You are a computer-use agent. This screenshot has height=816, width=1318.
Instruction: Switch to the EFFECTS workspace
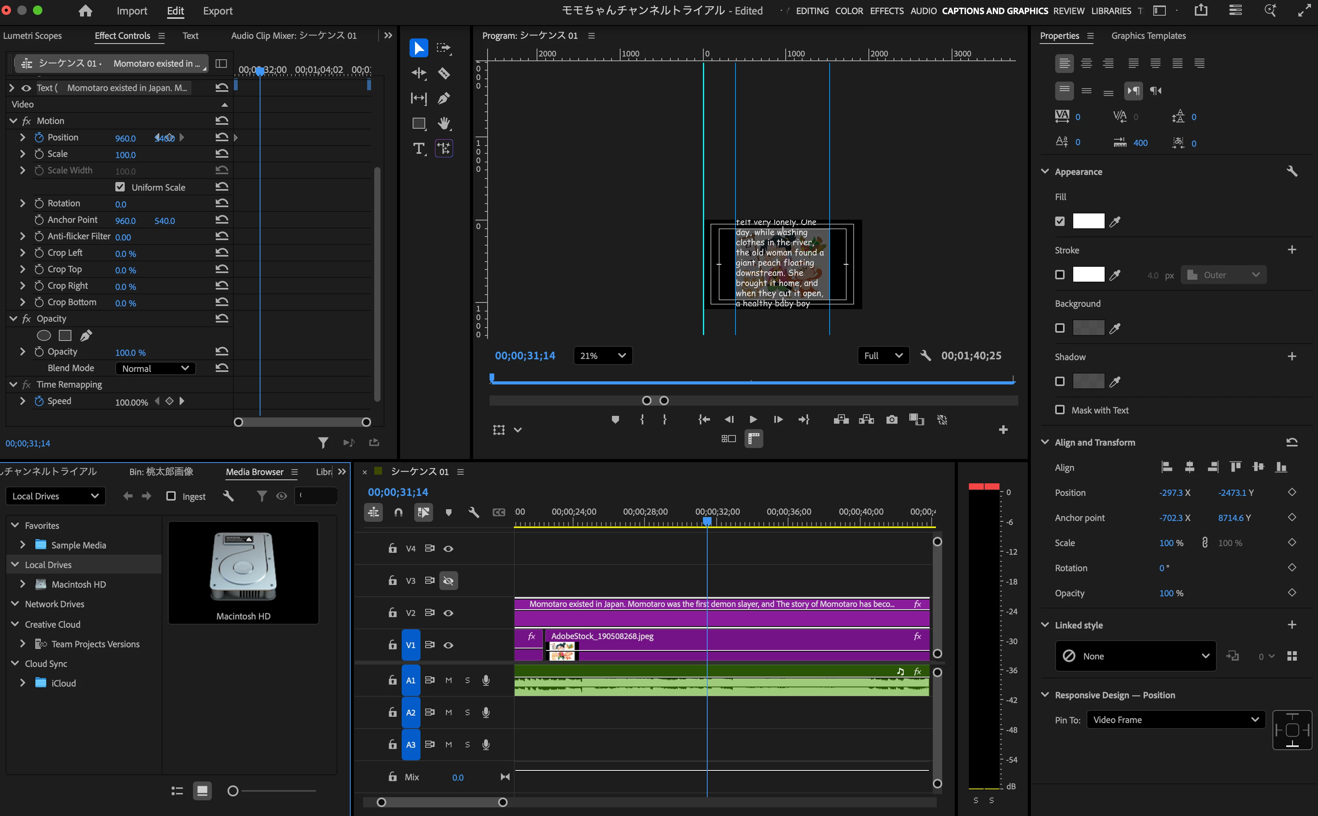pos(887,11)
